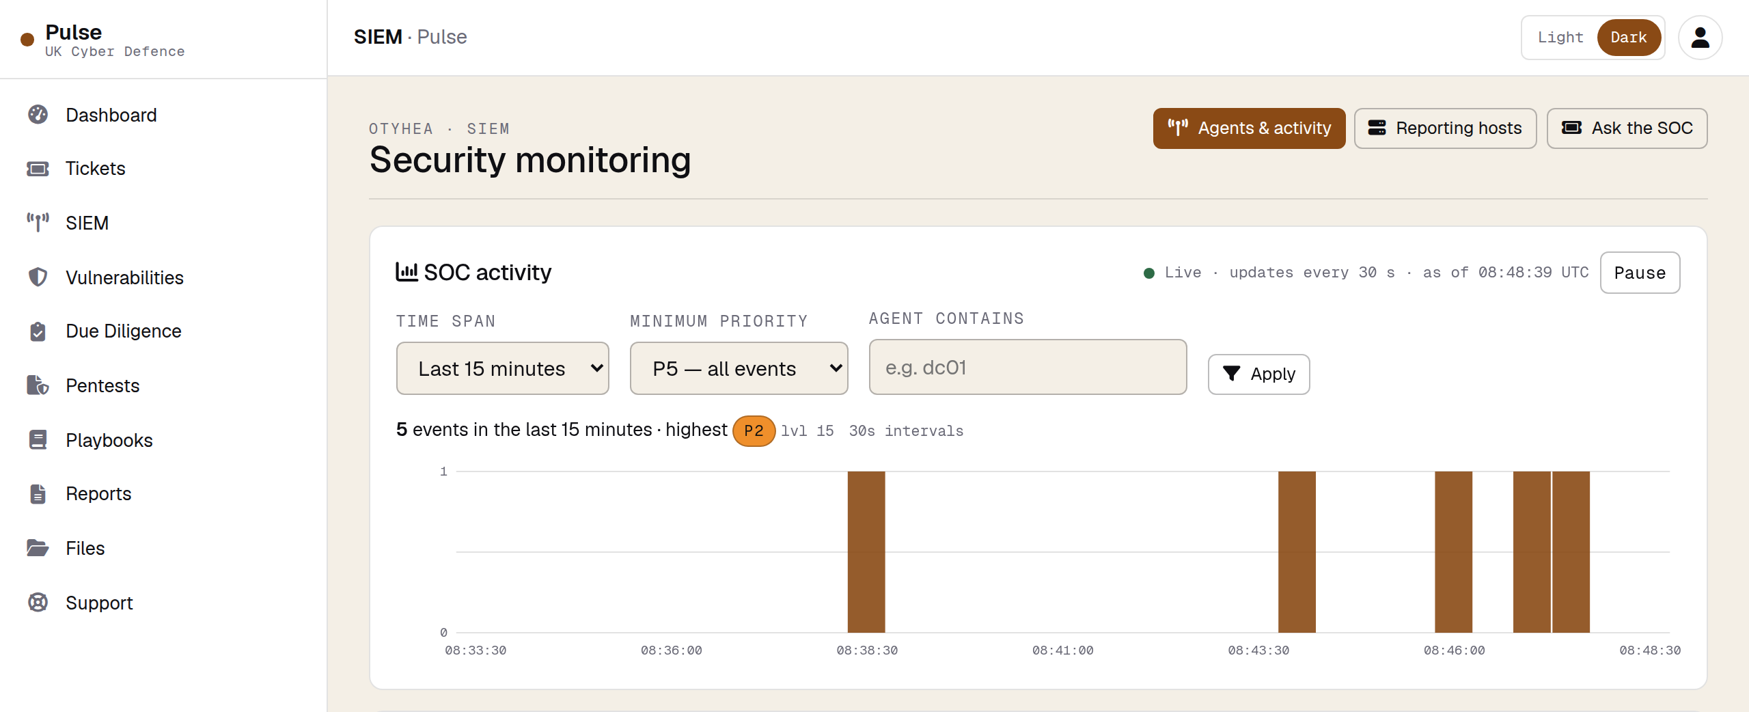Click the 08:41:00 axis label
This screenshot has width=1749, height=712.
click(x=1062, y=651)
